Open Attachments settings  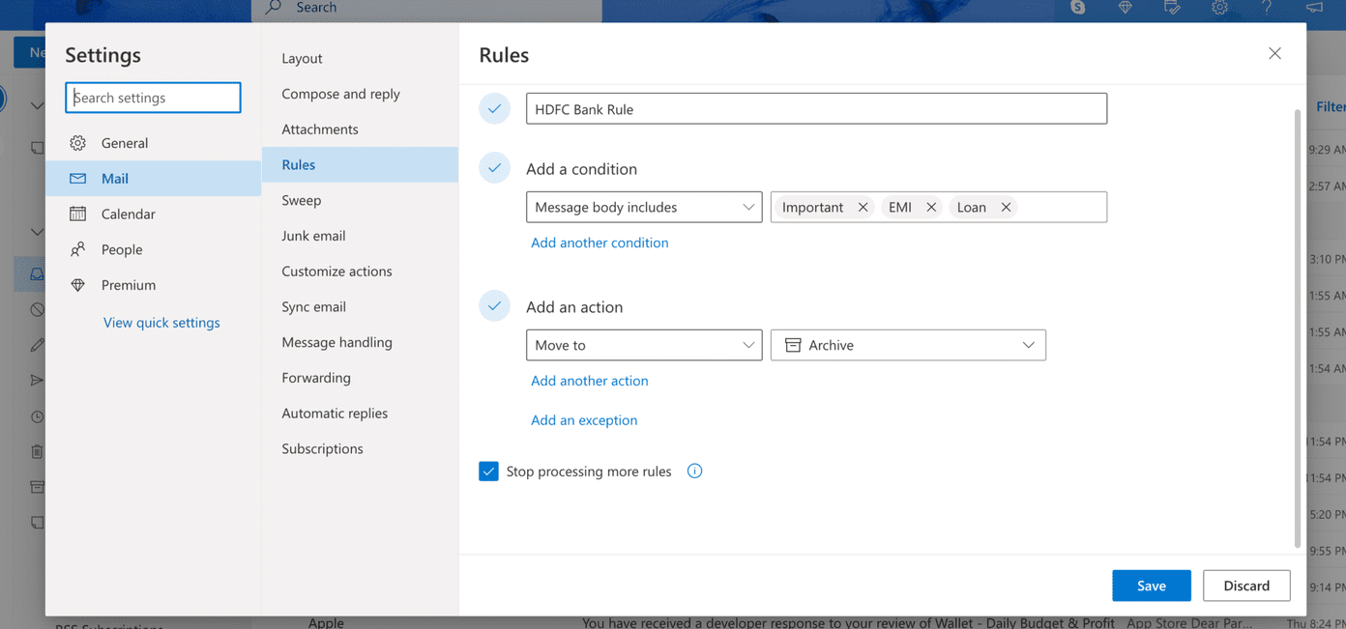click(360, 129)
